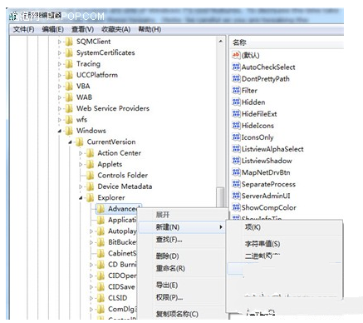Image resolution: width=363 pixels, height=323 pixels.
Task: Expand the Tracing key
Action: coord(60,64)
